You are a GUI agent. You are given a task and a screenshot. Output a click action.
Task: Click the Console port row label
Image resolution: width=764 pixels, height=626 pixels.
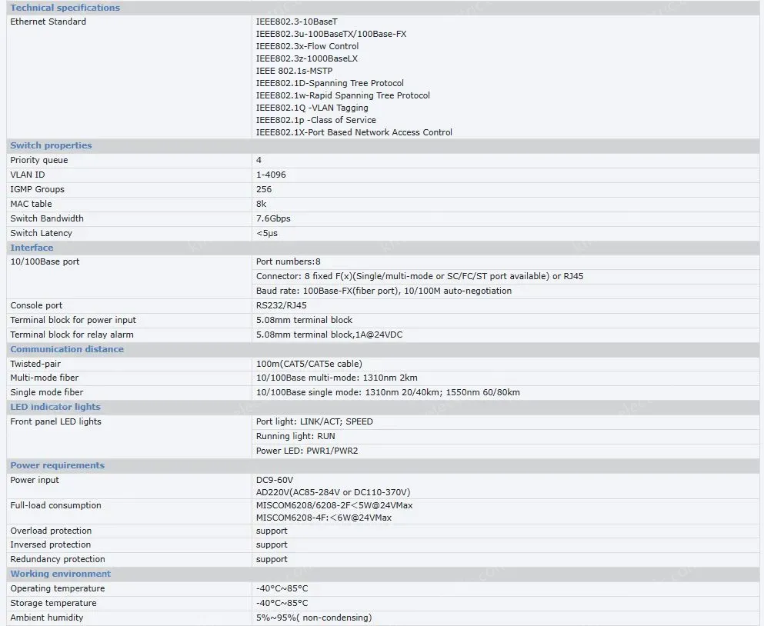coord(36,305)
